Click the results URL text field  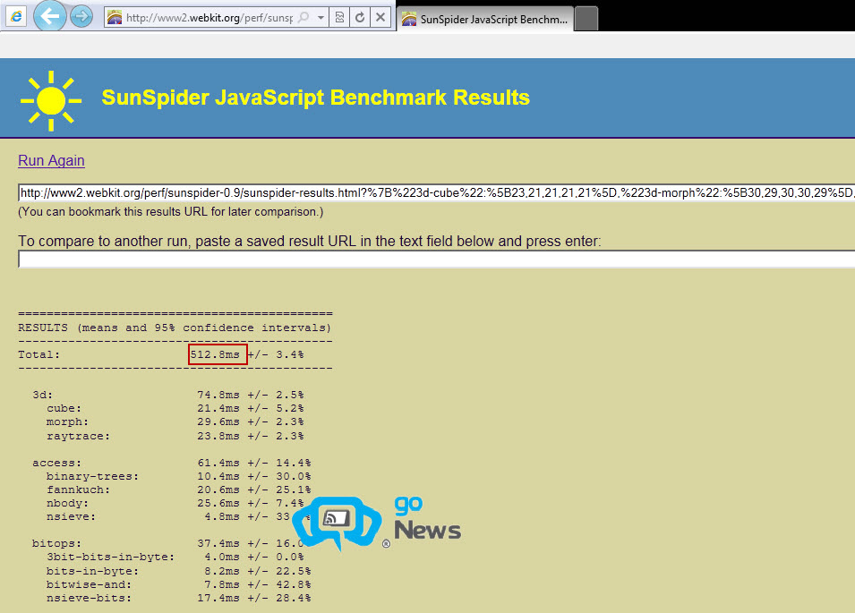436,193
